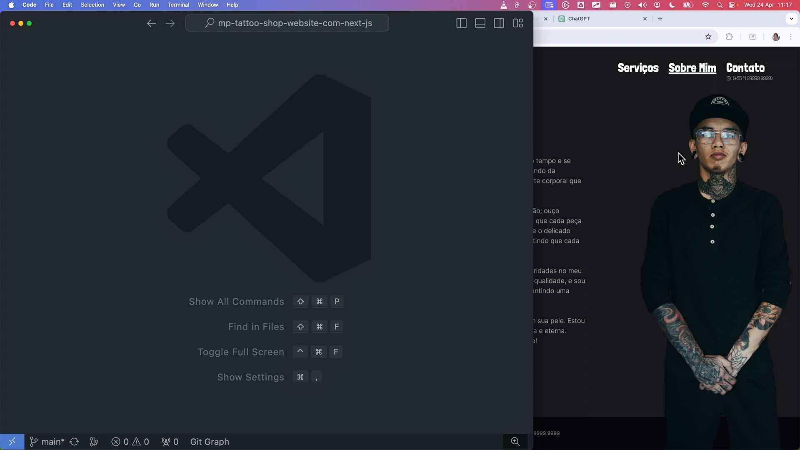Toggle the primary side bar layout icon
Screen dimensions: 800x450
tap(461, 23)
